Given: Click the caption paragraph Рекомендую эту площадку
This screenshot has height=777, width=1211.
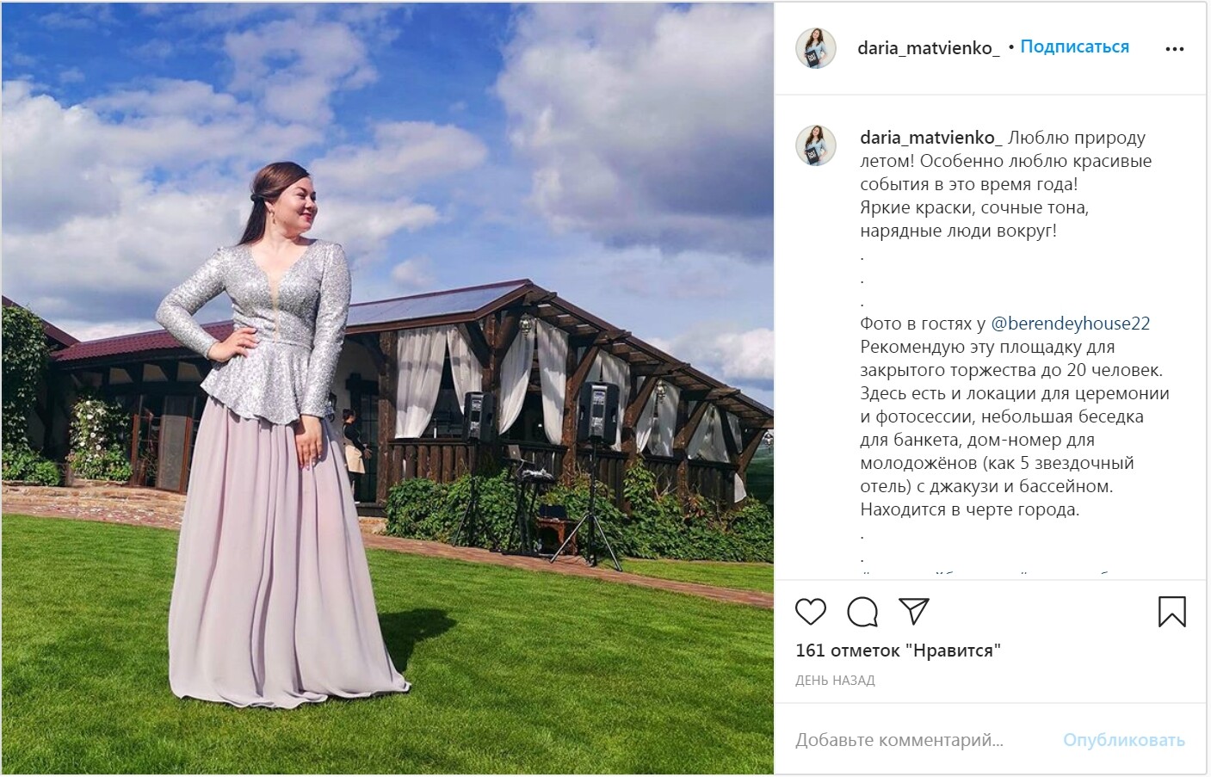Looking at the screenshot, I should 1015,429.
